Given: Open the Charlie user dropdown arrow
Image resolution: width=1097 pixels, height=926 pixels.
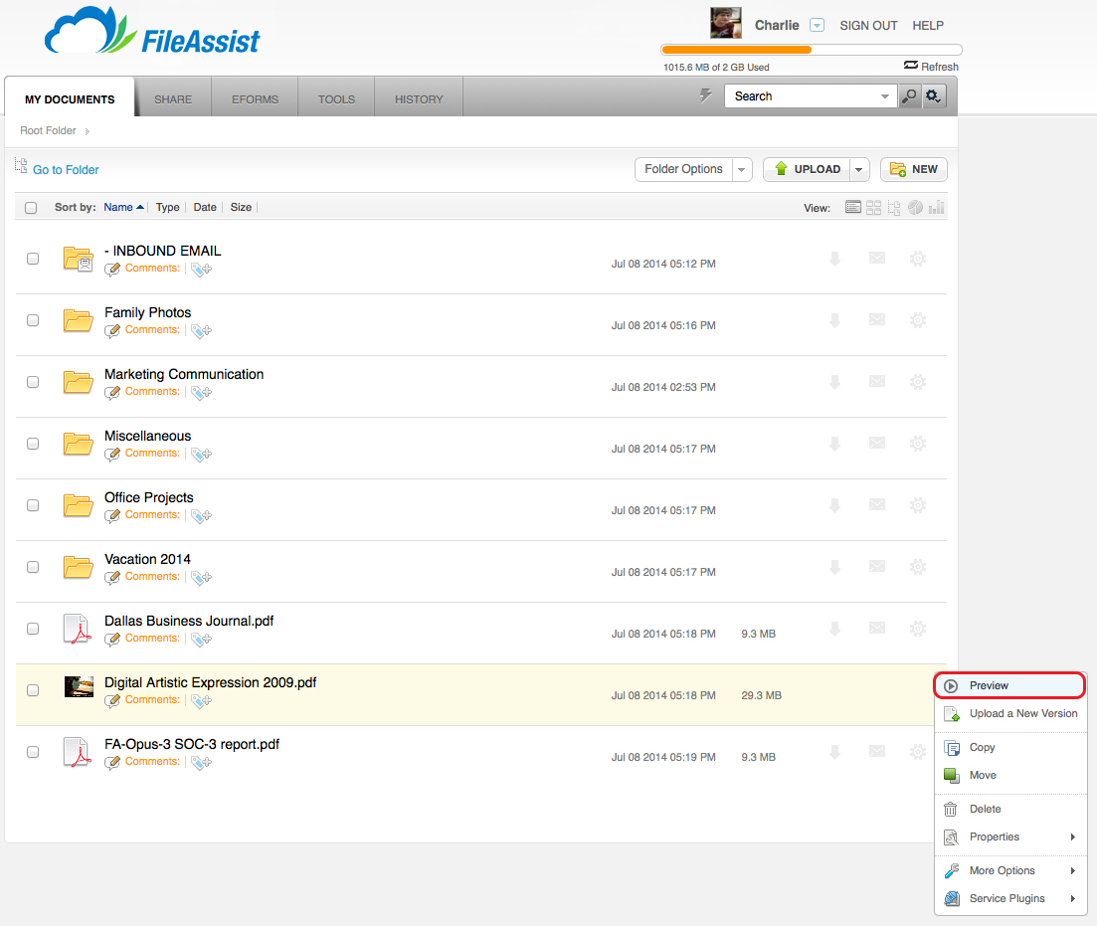Looking at the screenshot, I should (817, 25).
